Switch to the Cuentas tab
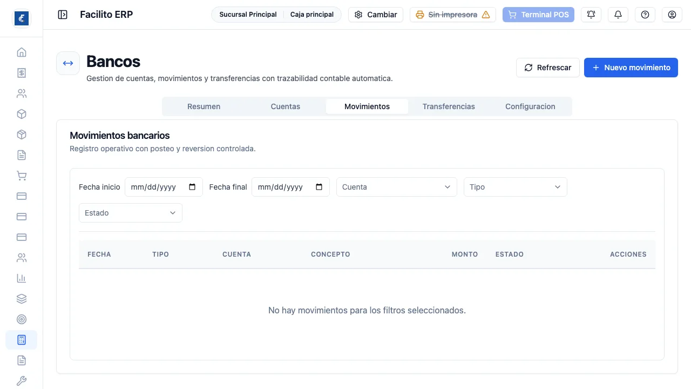691x389 pixels. pos(286,106)
